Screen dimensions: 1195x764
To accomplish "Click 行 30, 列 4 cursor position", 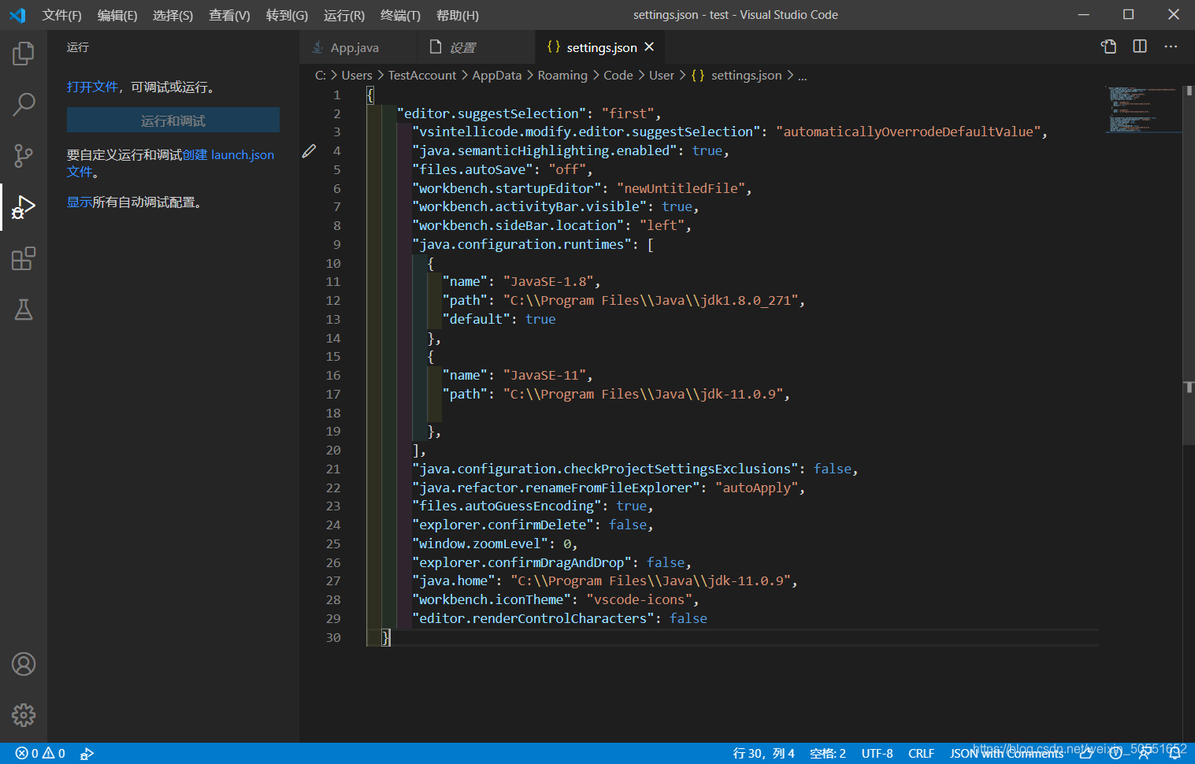I will (x=763, y=753).
